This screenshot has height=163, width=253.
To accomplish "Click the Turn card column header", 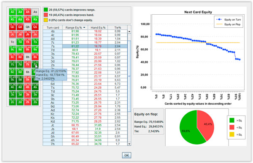I will 53,27.
